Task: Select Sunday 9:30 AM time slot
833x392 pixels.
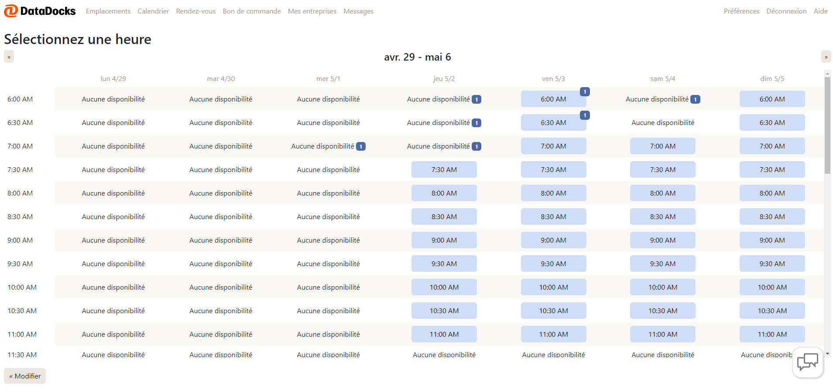Action: click(x=772, y=264)
